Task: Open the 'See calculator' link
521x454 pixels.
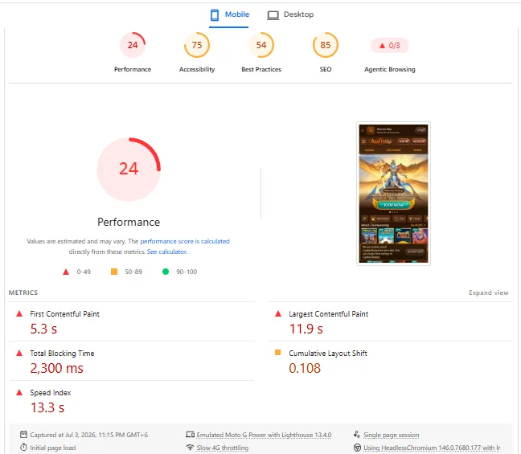Action: coord(167,252)
